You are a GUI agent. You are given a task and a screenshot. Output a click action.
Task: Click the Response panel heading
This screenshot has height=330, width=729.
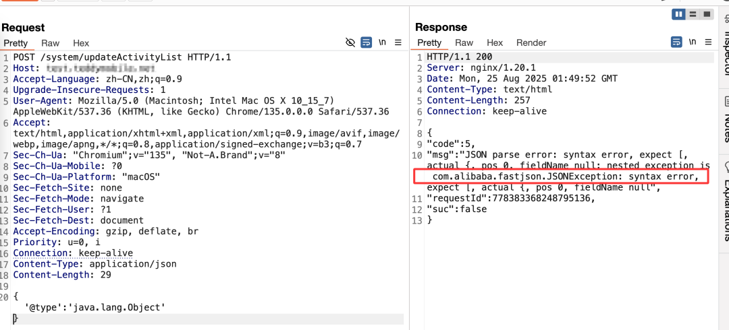pyautogui.click(x=441, y=28)
